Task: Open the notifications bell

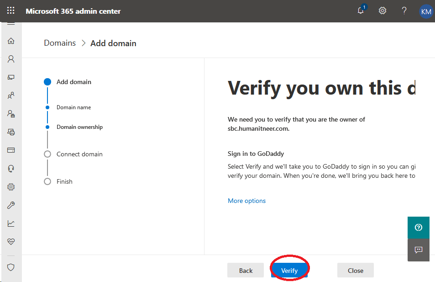Action: pos(361,10)
